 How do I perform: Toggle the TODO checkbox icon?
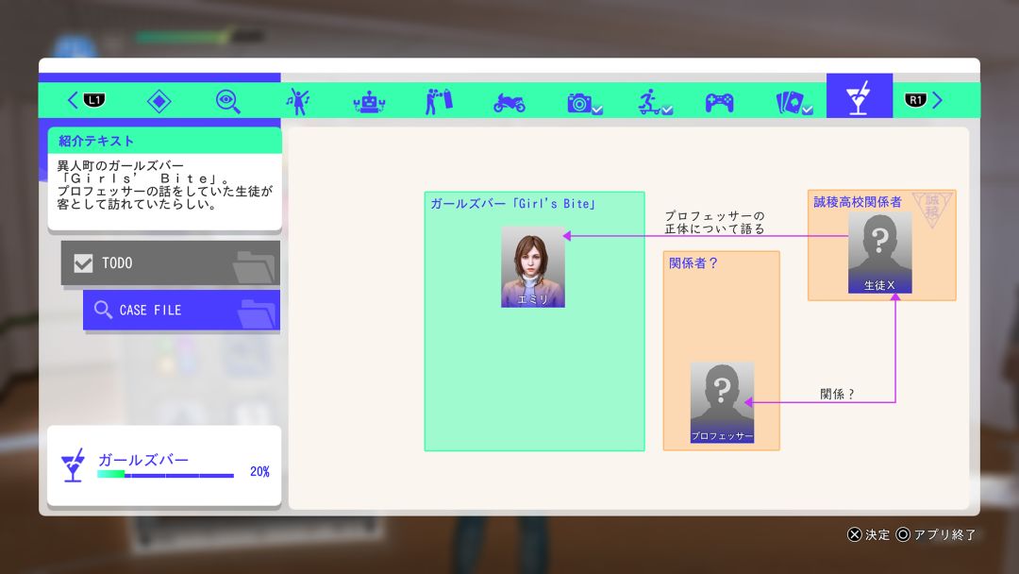[x=83, y=262]
